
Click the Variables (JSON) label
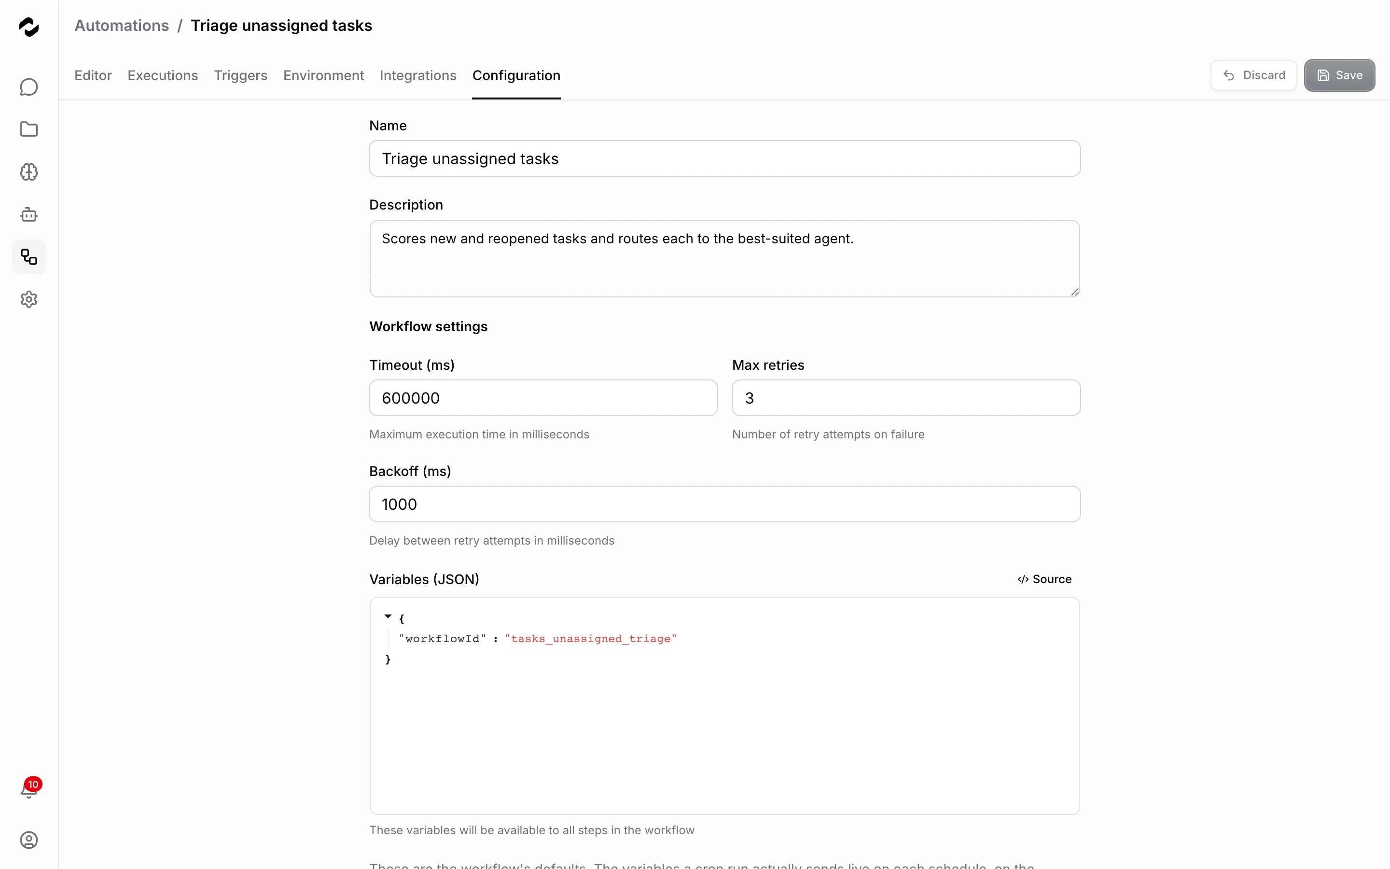[424, 579]
